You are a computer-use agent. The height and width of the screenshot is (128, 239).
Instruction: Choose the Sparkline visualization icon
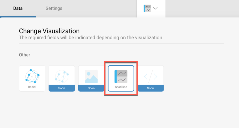tap(121, 76)
